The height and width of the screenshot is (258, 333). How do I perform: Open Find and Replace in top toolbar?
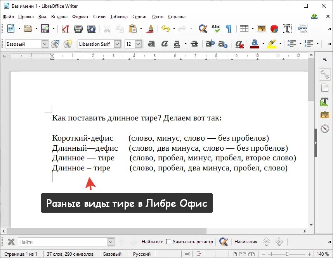point(203,28)
